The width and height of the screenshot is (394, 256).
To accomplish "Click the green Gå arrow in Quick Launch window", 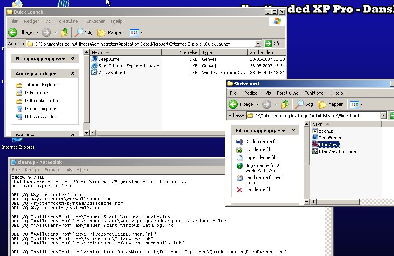I will click(x=268, y=44).
